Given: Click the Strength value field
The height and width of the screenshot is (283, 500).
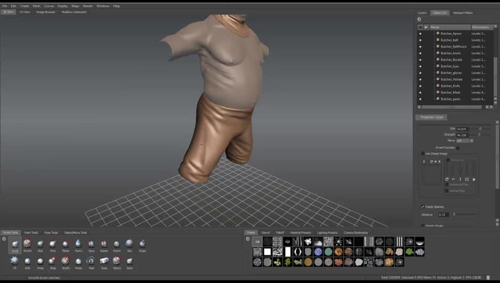Looking at the screenshot, I should (462, 135).
